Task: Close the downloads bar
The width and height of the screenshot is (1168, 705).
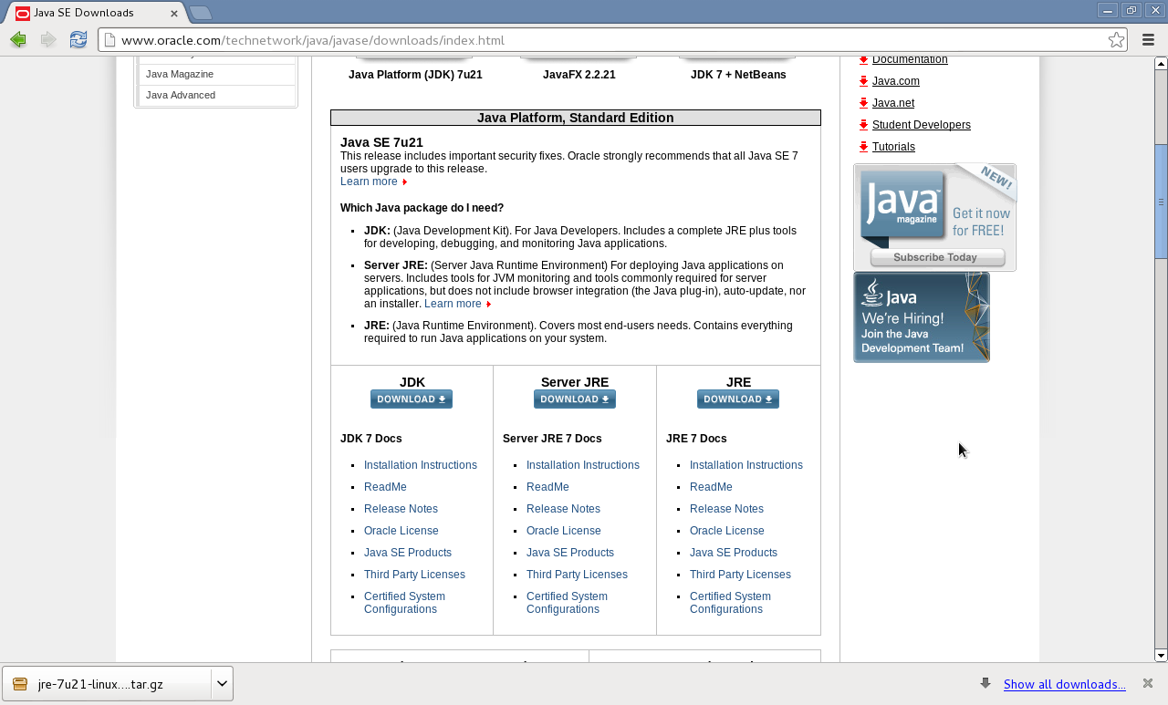Action: 1148,683
